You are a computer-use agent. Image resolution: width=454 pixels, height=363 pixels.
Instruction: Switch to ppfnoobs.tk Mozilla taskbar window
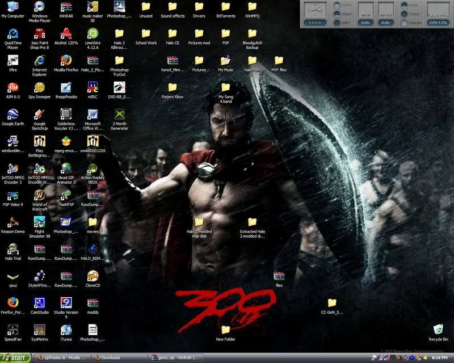click(x=62, y=358)
